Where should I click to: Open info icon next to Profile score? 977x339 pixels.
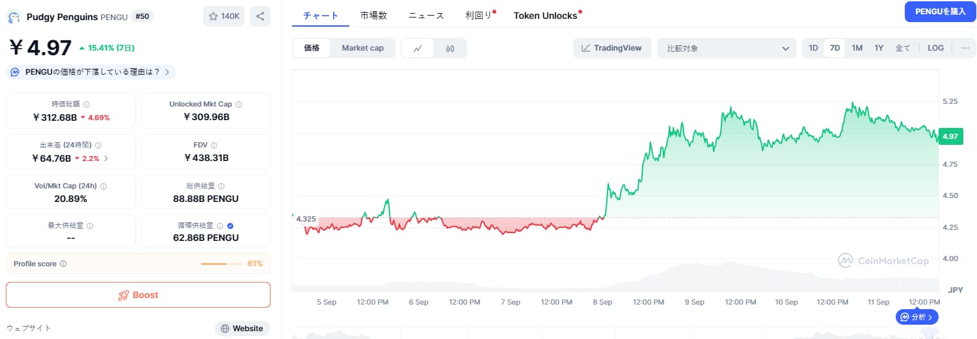pos(63,264)
